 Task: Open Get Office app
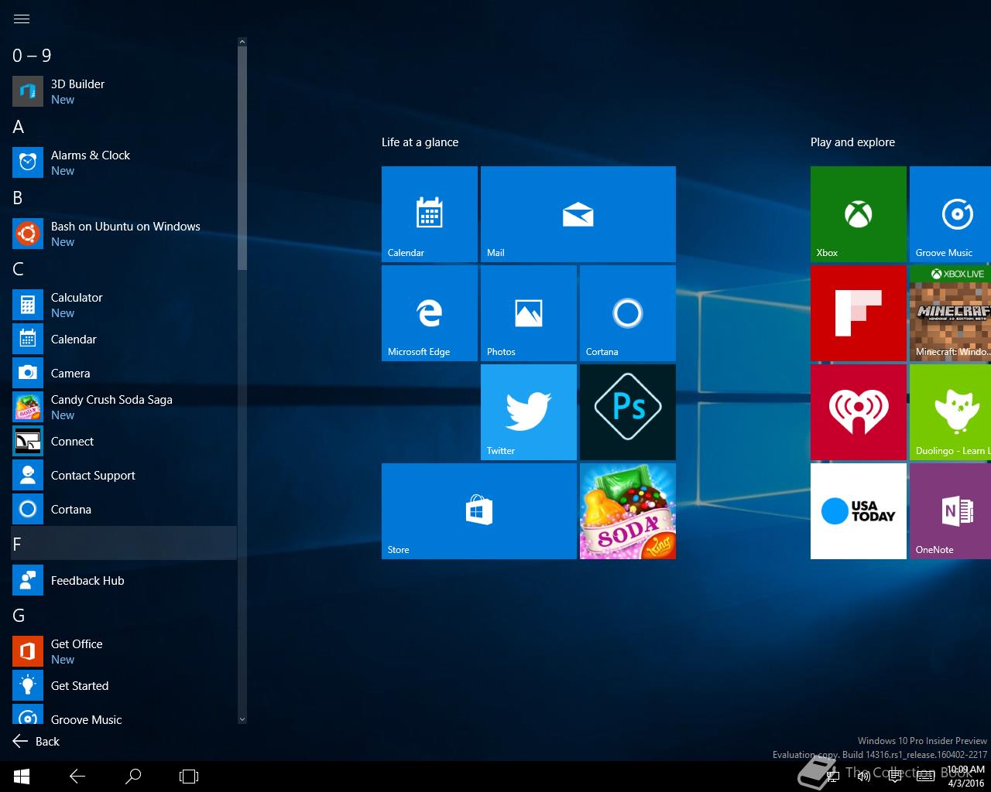(x=124, y=651)
